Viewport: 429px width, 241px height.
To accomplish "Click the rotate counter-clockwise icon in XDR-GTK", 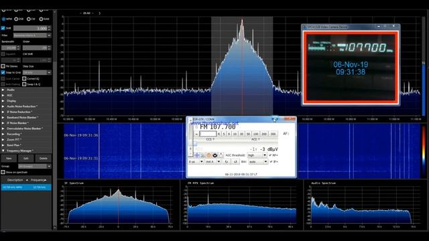I will pyautogui.click(x=235, y=162).
